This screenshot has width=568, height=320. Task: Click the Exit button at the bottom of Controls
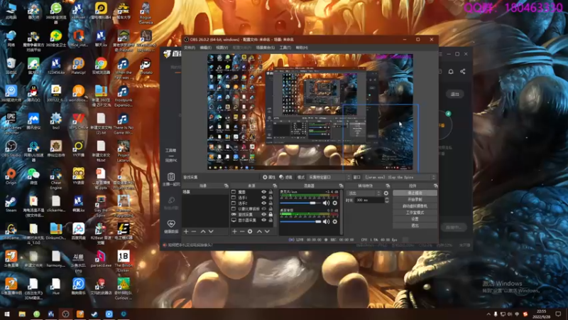pyautogui.click(x=415, y=225)
